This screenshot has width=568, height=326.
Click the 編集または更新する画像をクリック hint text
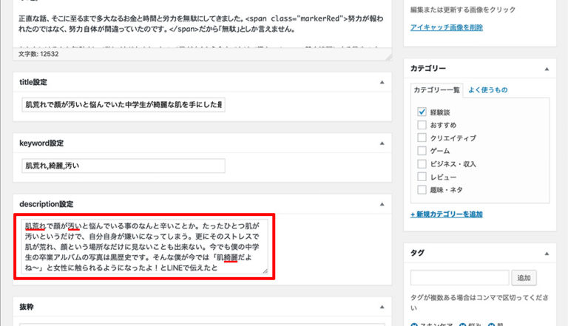click(x=462, y=10)
